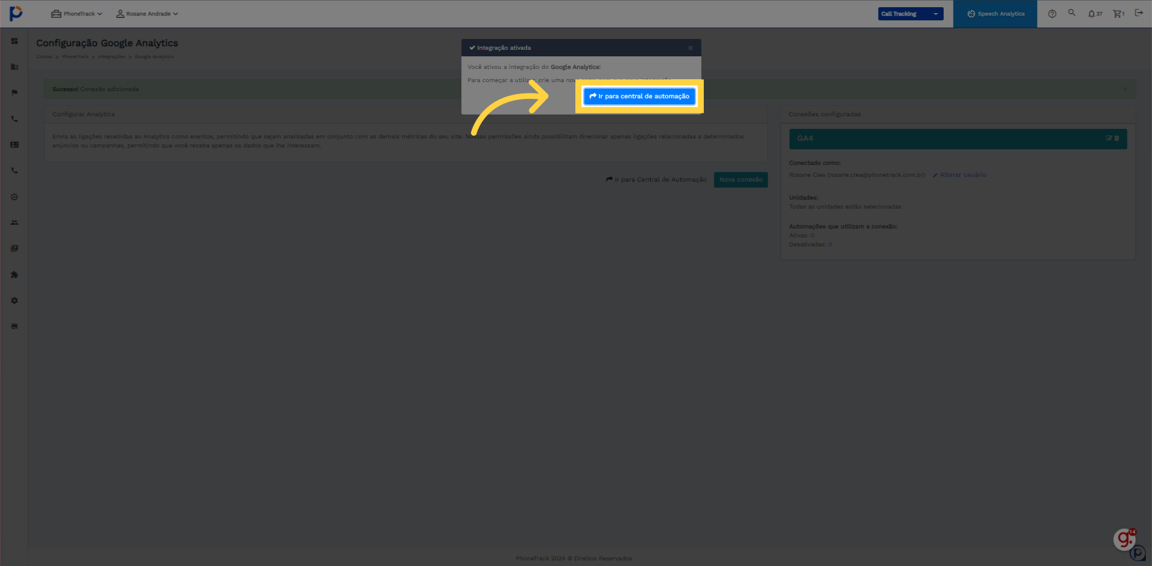Click the Integração ativada dialog title
This screenshot has width=1152, height=566.
coord(504,48)
